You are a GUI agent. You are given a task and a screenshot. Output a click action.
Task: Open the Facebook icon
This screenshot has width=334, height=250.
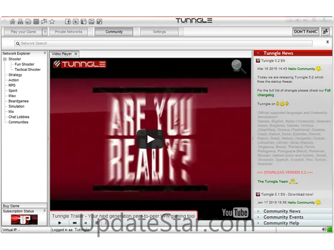(x=68, y=21)
